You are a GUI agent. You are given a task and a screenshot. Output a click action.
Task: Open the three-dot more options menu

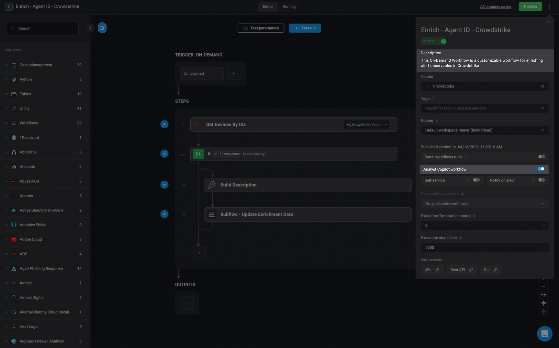click(549, 6)
